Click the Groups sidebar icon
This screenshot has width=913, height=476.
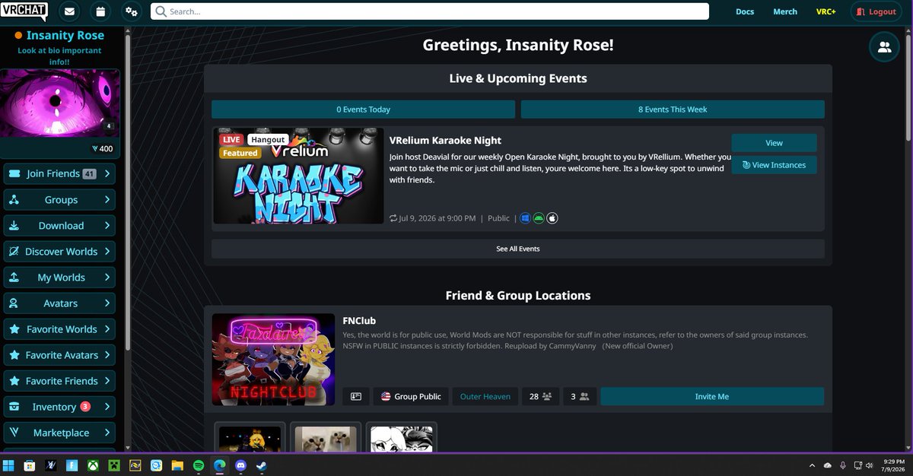(14, 200)
